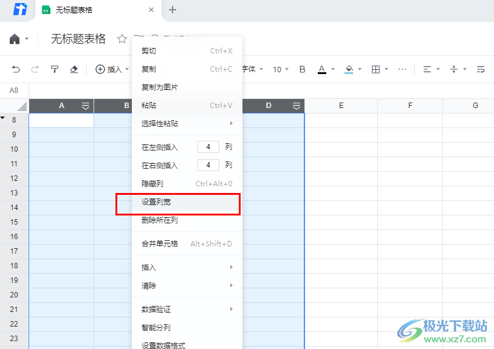Click the redo icon
This screenshot has width=494, height=349.
35,69
